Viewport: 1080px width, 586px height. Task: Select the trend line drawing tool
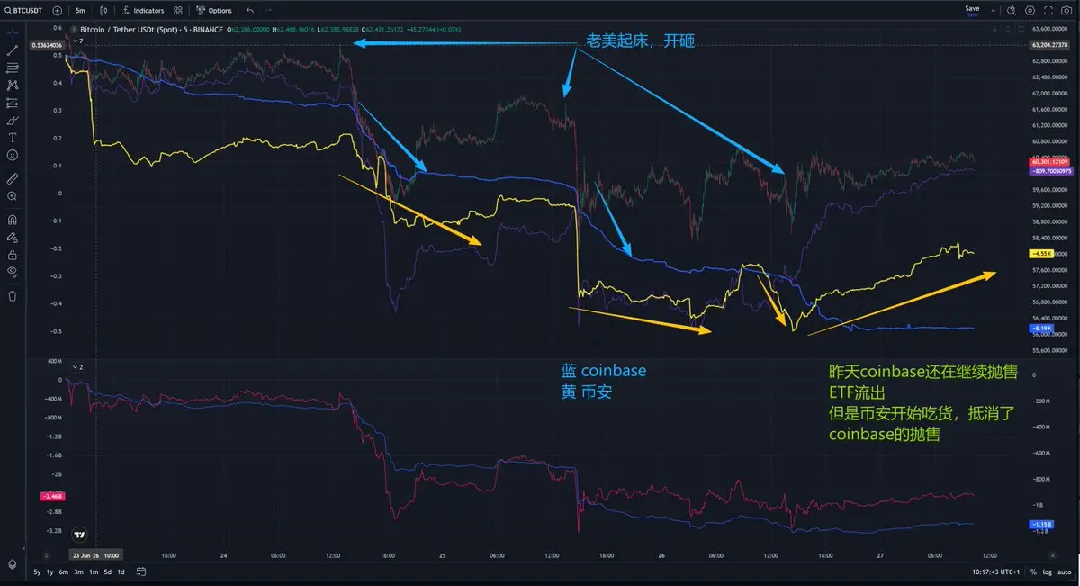tap(13, 50)
